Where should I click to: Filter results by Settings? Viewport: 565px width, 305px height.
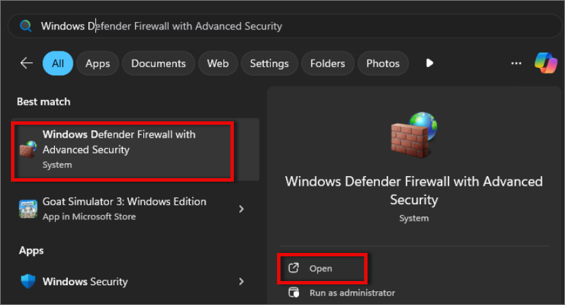(269, 63)
